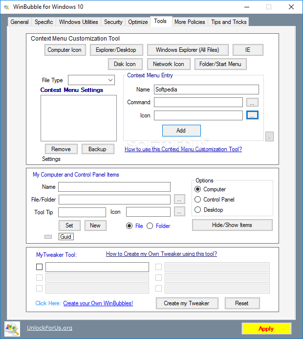Click the Guid field
The height and width of the screenshot is (339, 303).
66,237
